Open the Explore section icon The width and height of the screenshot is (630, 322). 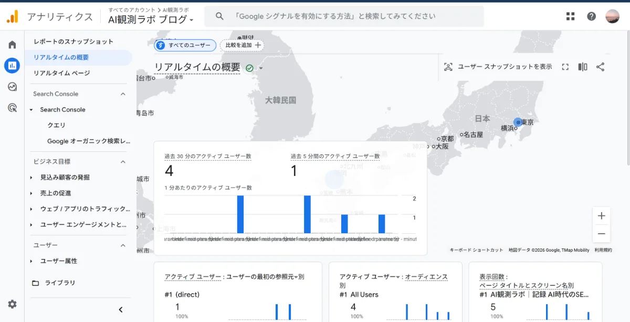(12, 87)
